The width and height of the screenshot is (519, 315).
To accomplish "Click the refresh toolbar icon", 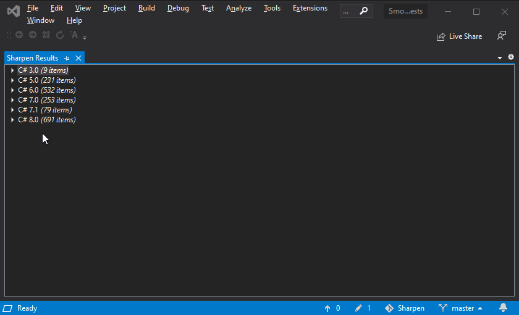I will coord(60,35).
